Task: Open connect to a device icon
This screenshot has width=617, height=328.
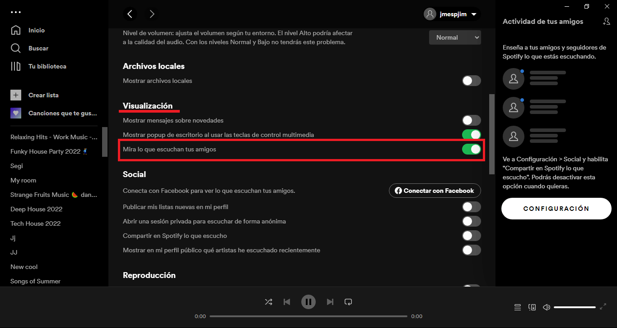Action: [532, 307]
